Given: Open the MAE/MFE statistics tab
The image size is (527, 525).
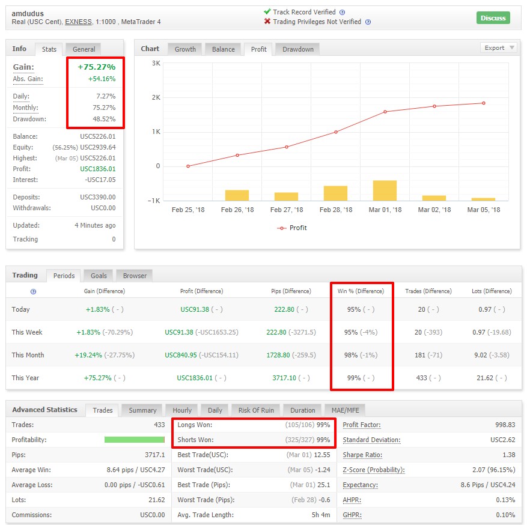Looking at the screenshot, I should (x=345, y=410).
